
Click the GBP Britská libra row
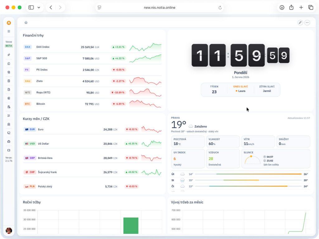click(92, 158)
